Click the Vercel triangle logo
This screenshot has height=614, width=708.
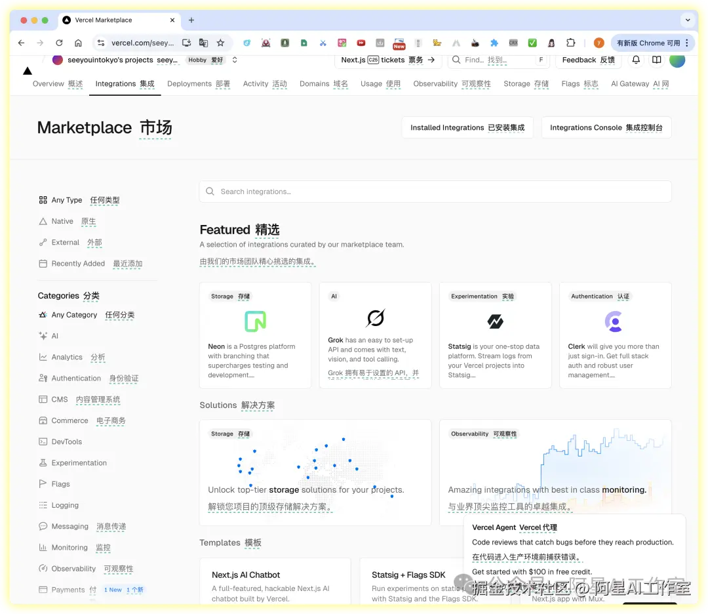[x=28, y=71]
